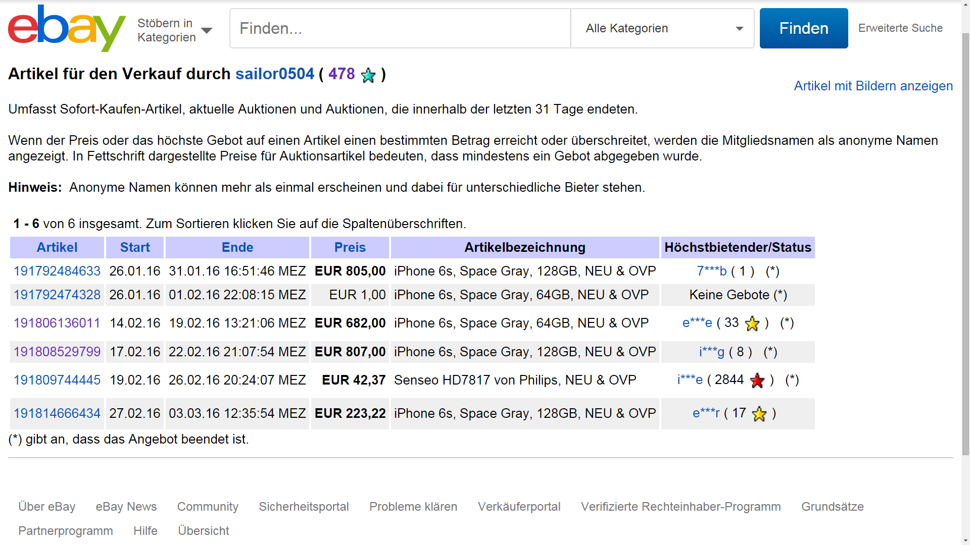Screen dimensions: 970x545
Task: Click Keine Gebote status cell
Action: point(738,295)
